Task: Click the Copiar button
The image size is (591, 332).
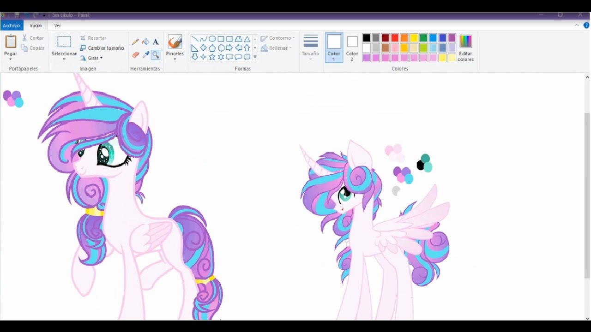Action: pos(33,48)
